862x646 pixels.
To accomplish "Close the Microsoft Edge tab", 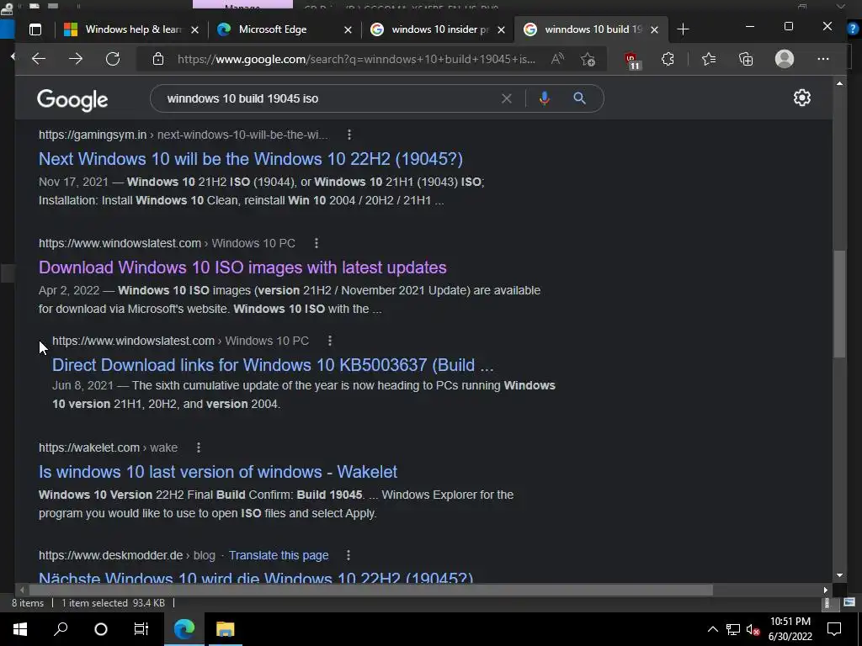I will (x=348, y=29).
